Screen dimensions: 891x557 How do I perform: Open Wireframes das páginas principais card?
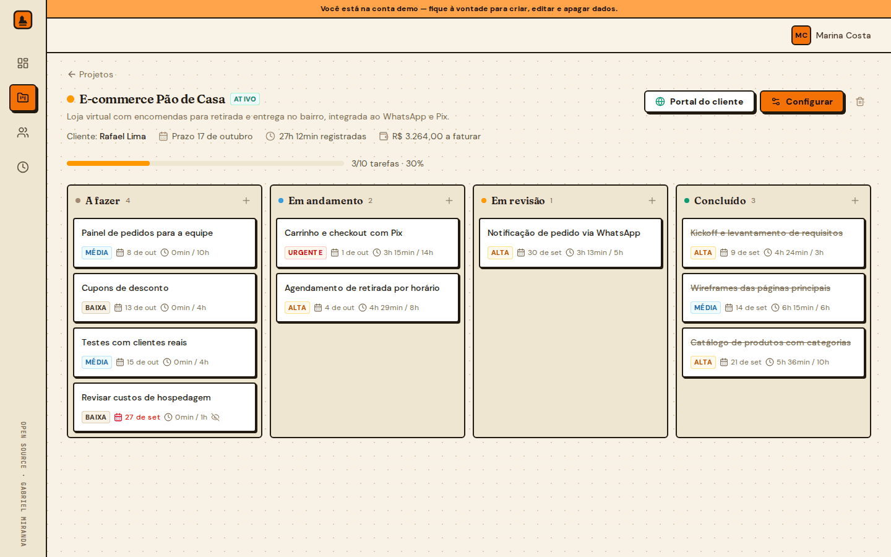click(773, 298)
